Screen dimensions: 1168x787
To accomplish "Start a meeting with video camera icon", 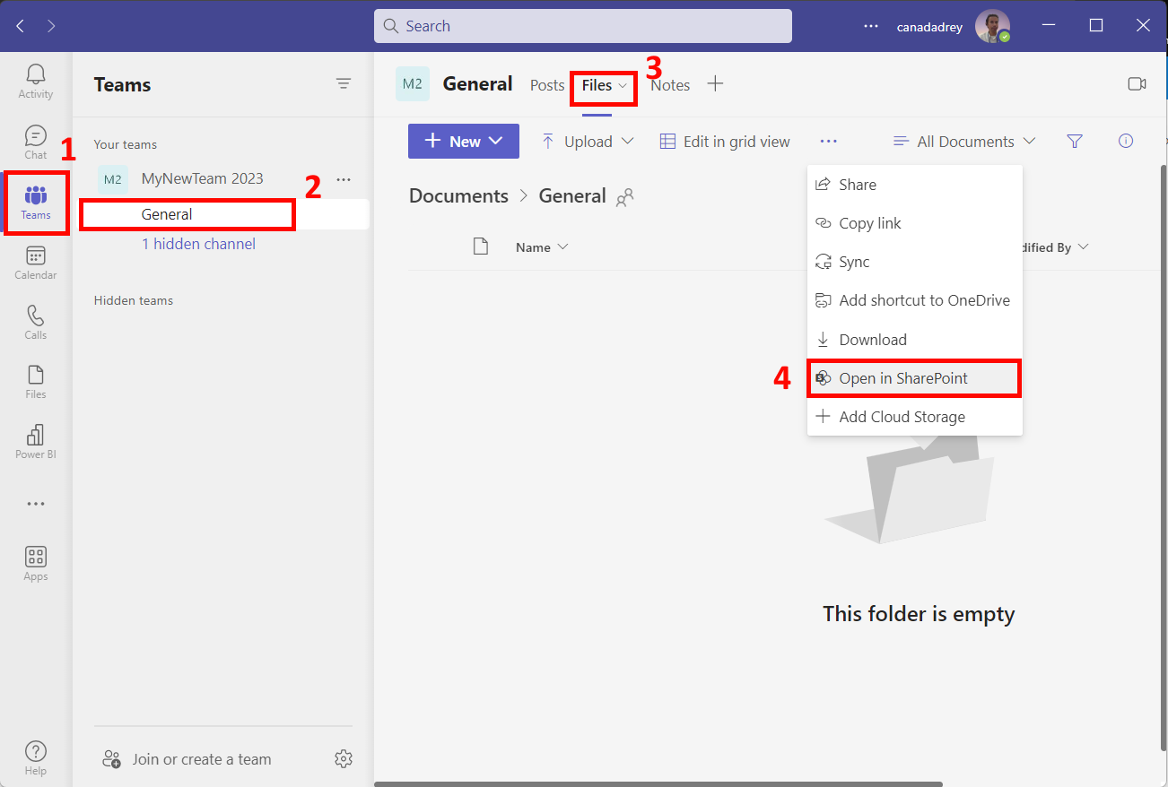I will [x=1137, y=84].
